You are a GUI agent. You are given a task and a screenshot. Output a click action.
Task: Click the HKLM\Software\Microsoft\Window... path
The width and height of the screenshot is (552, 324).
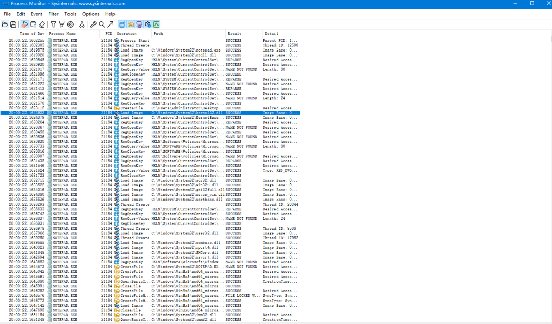tap(188, 262)
